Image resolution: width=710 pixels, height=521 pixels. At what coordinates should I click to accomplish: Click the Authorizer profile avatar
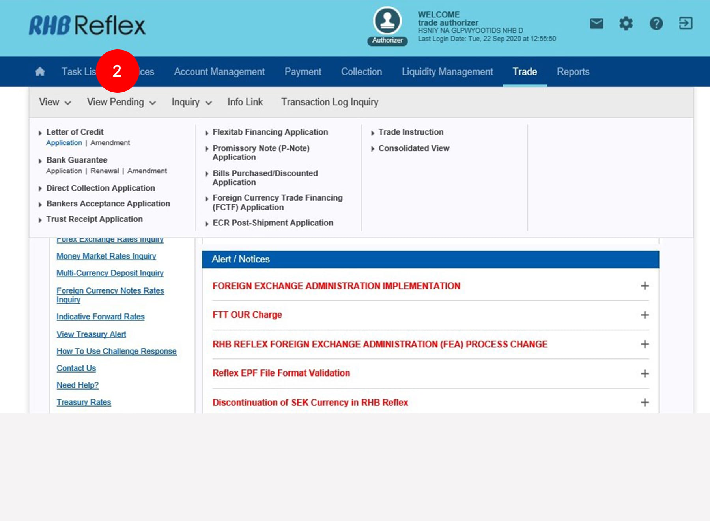(387, 21)
